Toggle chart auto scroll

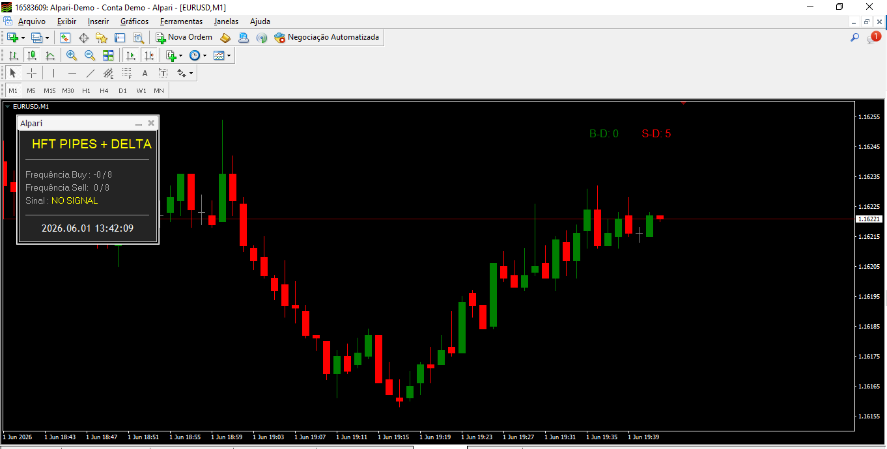click(131, 55)
